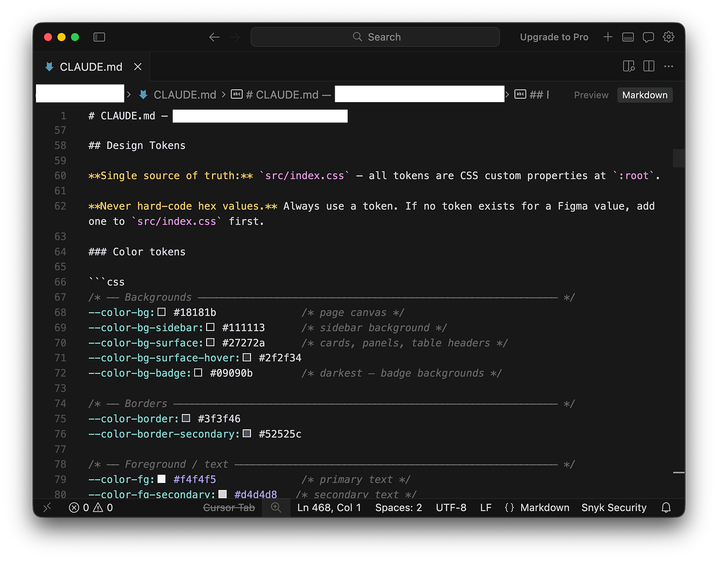Click Spaces: 2 indentation setting
Screen dimensions: 718x561
(398, 507)
